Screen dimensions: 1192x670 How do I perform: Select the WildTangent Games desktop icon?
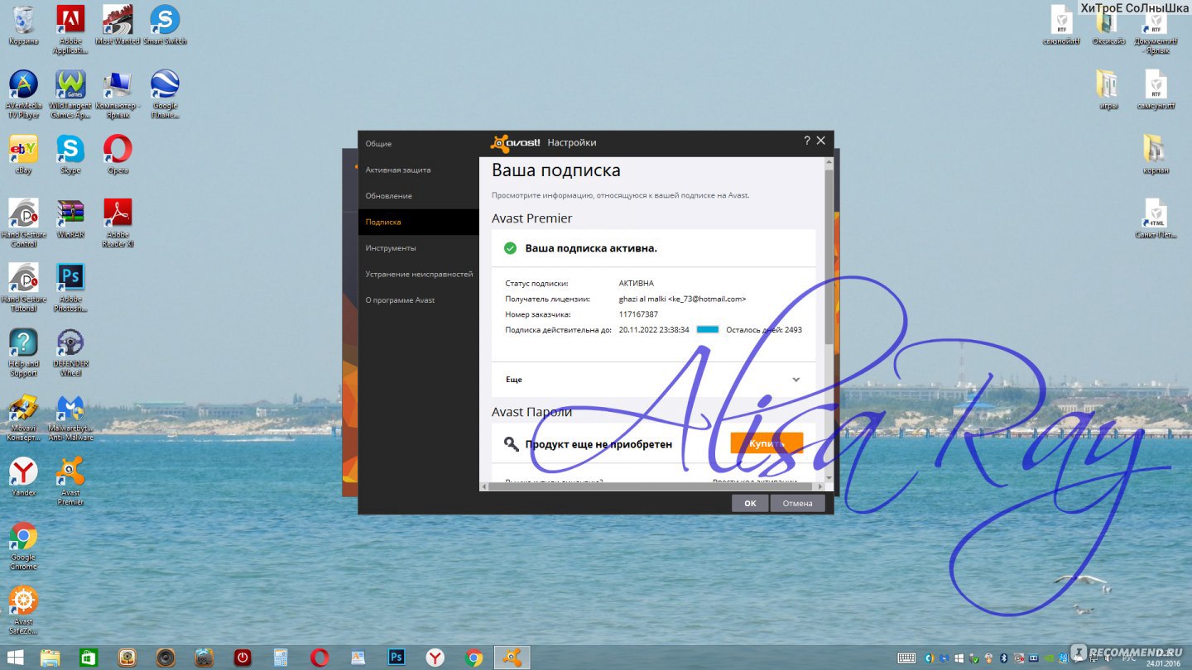(70, 94)
